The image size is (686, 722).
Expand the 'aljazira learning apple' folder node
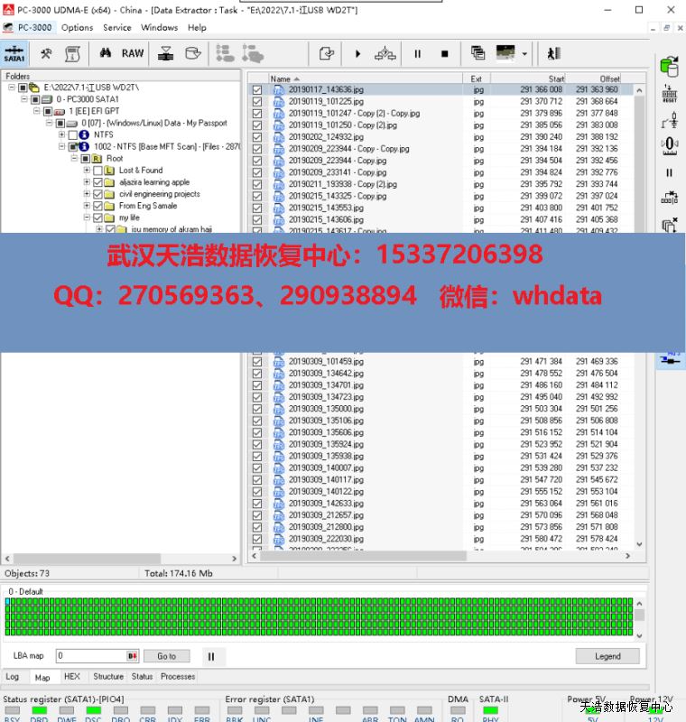tap(87, 182)
